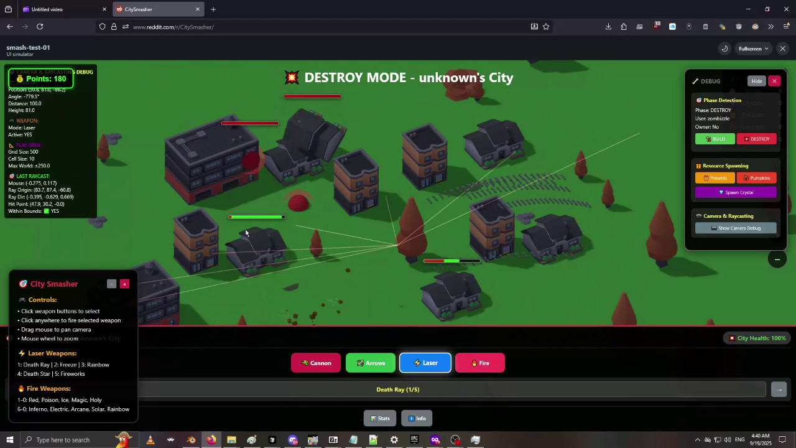This screenshot has width=796, height=448.
Task: Click the site shield tracking protection icon
Action: [x=103, y=27]
